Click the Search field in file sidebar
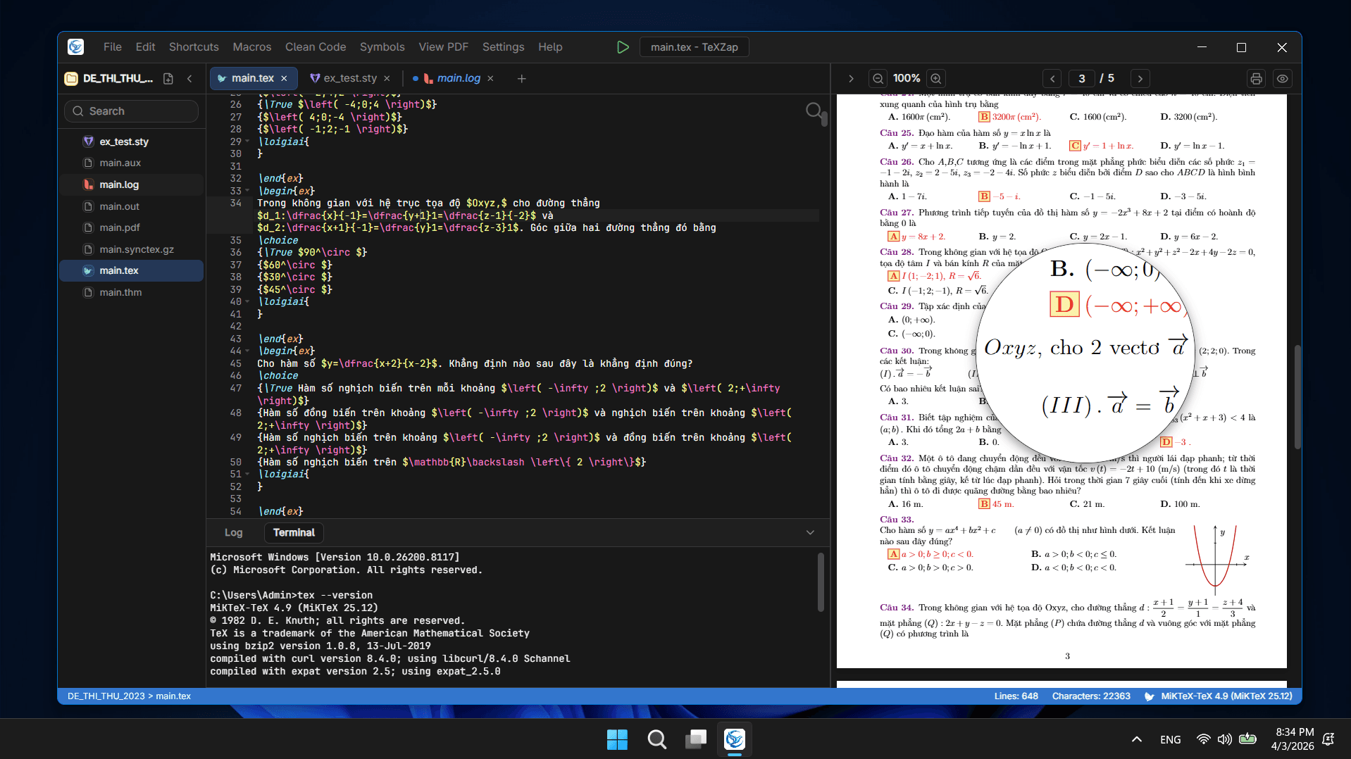The image size is (1351, 759). point(132,111)
